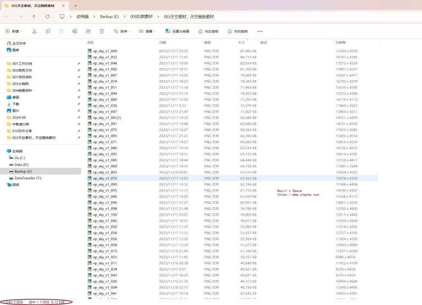Click 设置为背景 set as background button

177,31
